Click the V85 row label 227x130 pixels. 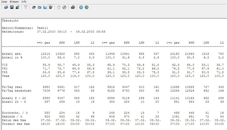[5, 72]
